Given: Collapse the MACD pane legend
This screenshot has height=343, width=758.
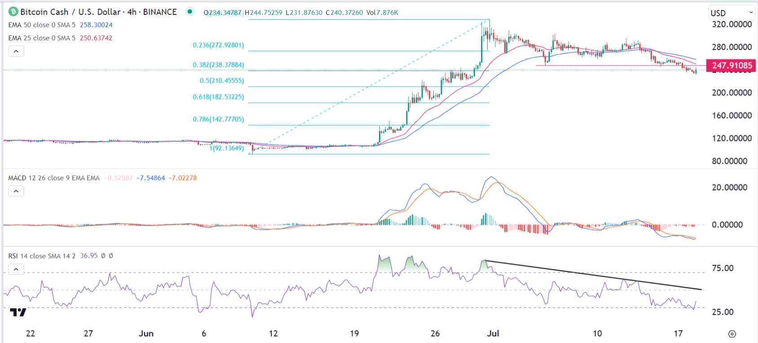Looking at the screenshot, I should (x=16, y=191).
